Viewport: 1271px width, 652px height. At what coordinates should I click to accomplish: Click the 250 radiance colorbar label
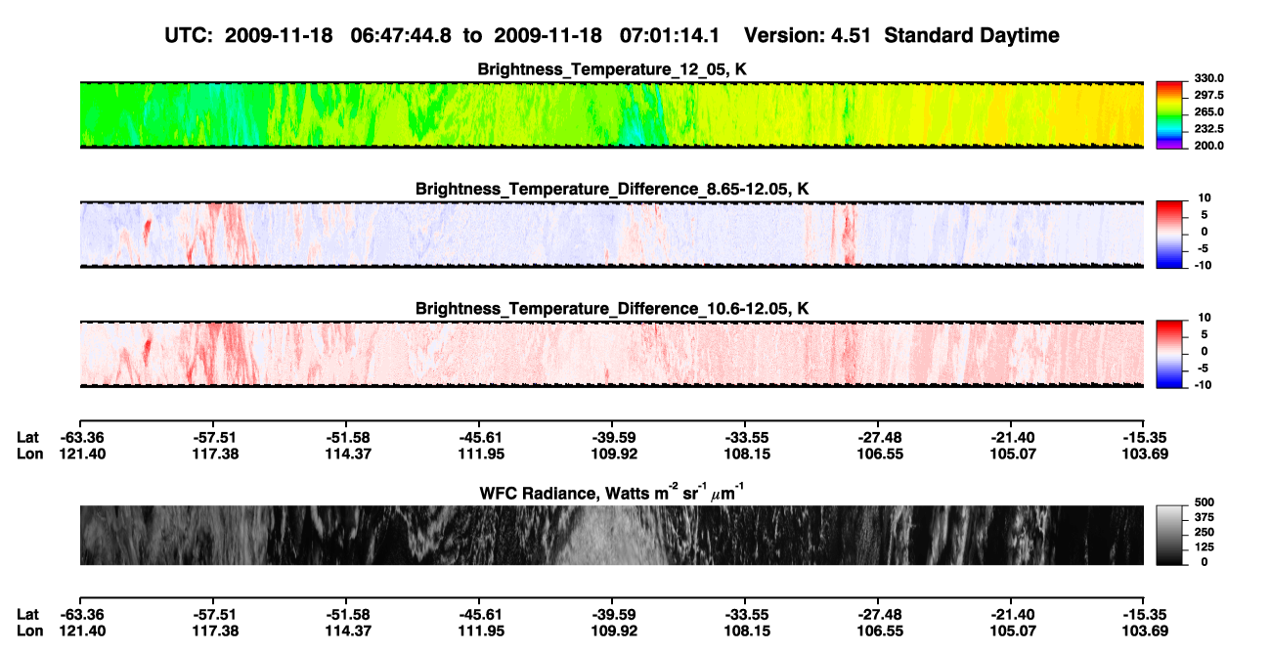(x=1205, y=532)
